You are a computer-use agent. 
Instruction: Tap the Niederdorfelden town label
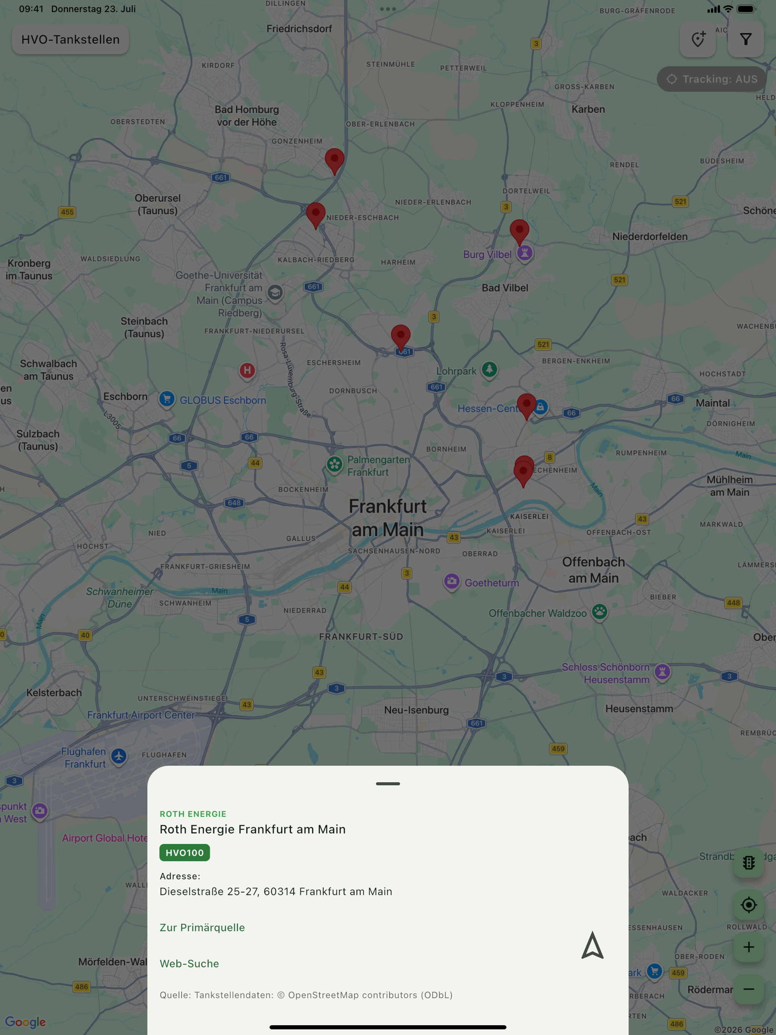pyautogui.click(x=649, y=236)
